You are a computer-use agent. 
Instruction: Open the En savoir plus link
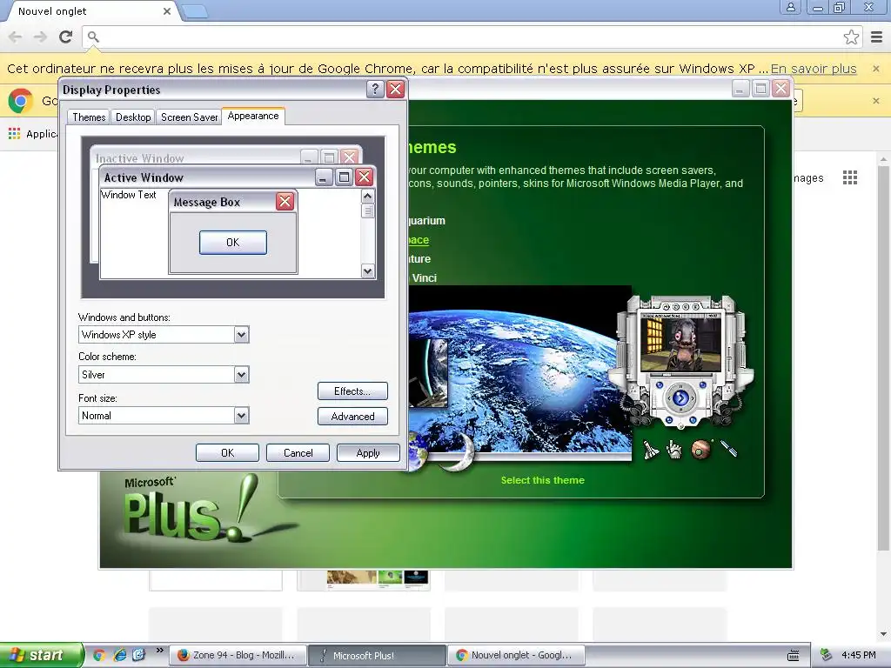point(814,69)
